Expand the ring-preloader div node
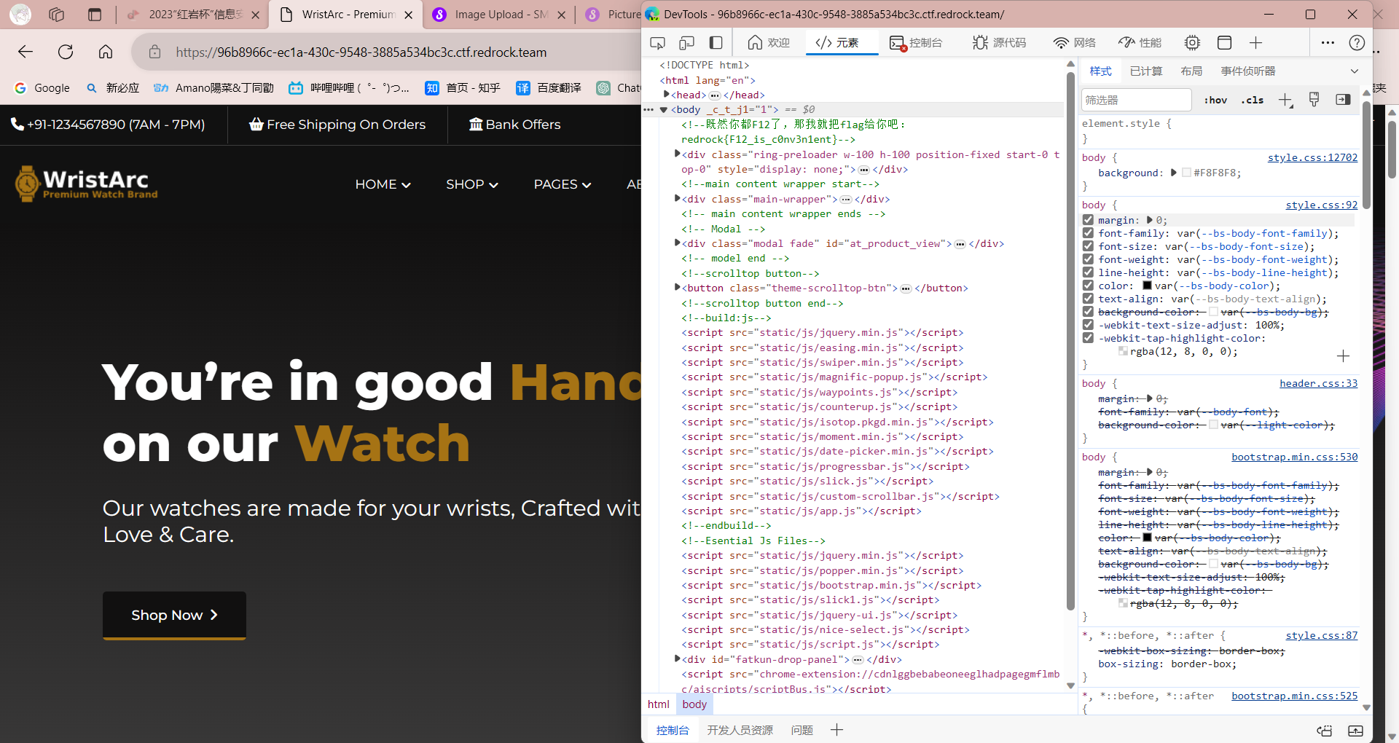The width and height of the screenshot is (1399, 743). [x=677, y=154]
